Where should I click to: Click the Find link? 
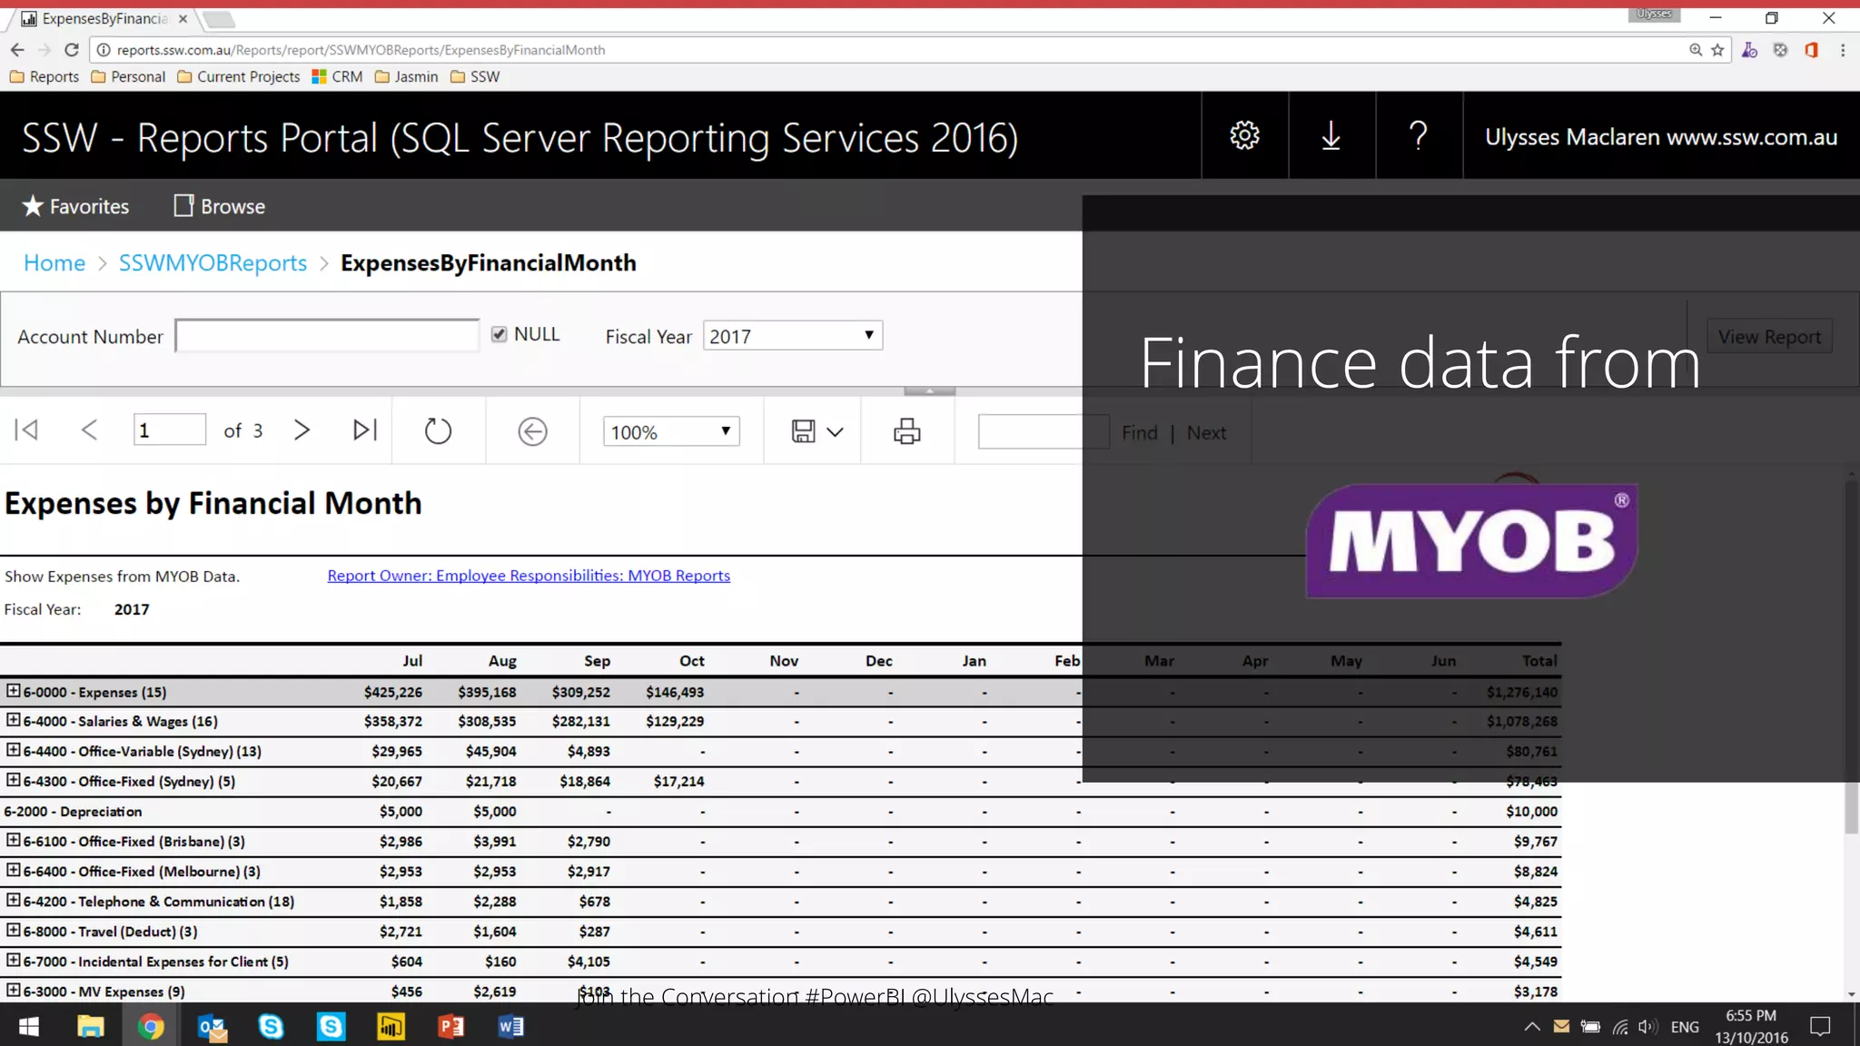tap(1139, 433)
